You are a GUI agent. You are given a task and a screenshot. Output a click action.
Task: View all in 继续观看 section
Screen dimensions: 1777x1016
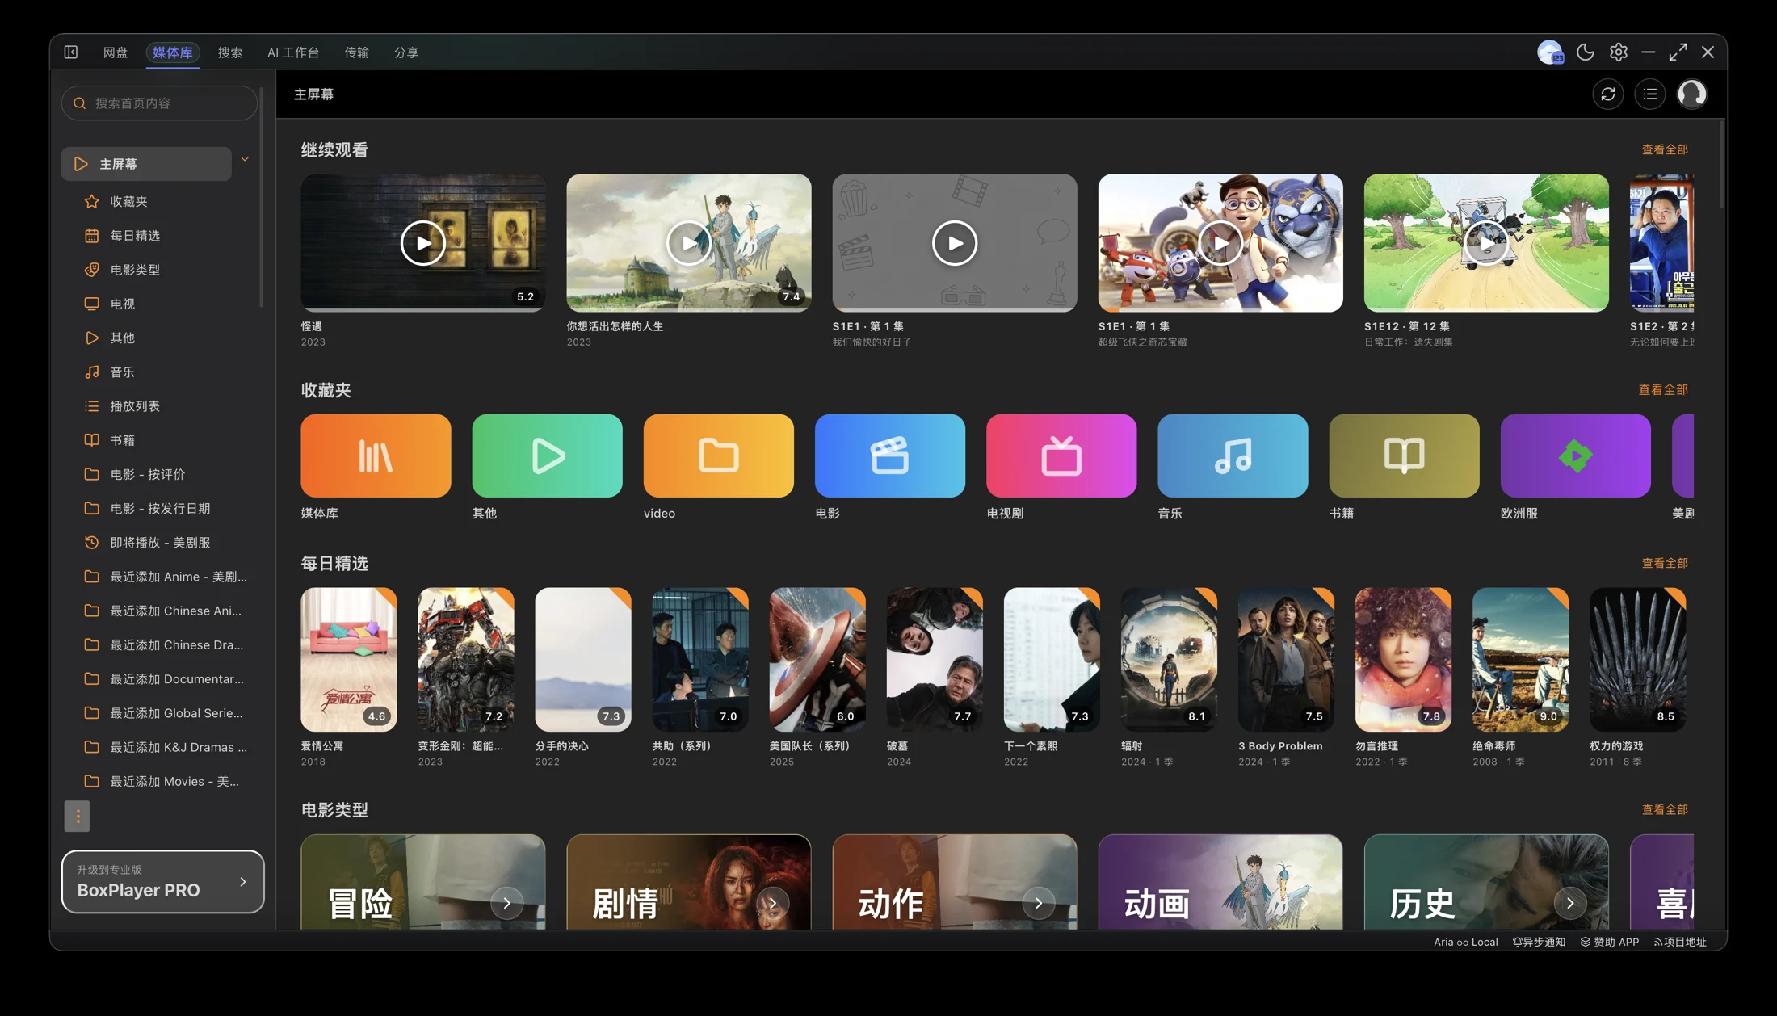pos(1665,149)
